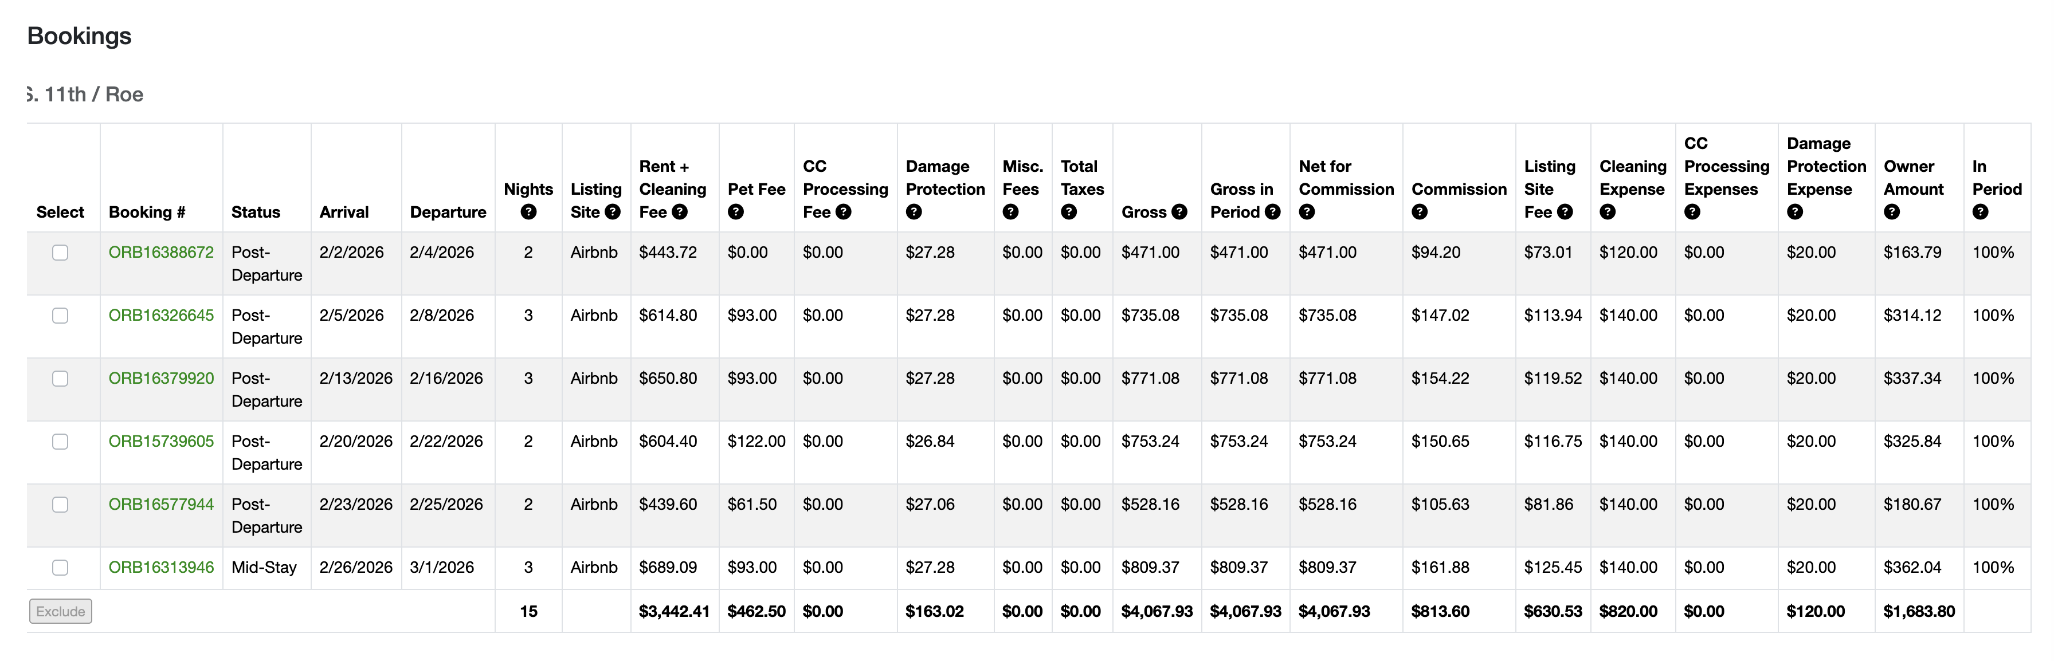Click the help icon under Nights header
The image size is (2054, 661).
coord(528,212)
